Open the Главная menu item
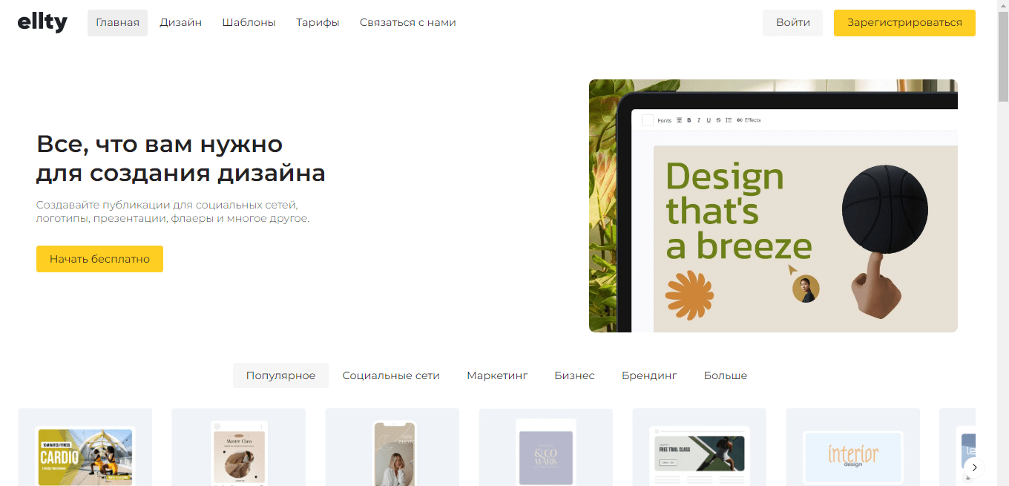This screenshot has width=1009, height=486. (117, 23)
